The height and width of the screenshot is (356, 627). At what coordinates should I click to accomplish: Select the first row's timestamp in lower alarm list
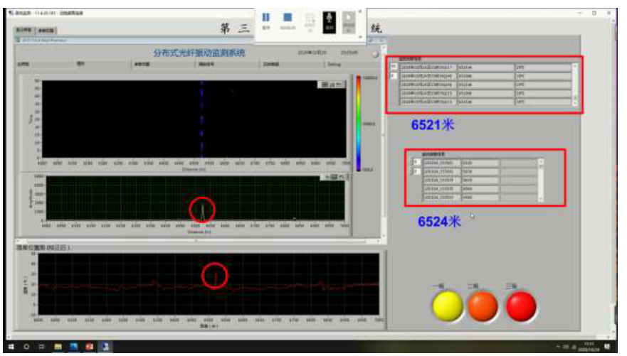[441, 163]
